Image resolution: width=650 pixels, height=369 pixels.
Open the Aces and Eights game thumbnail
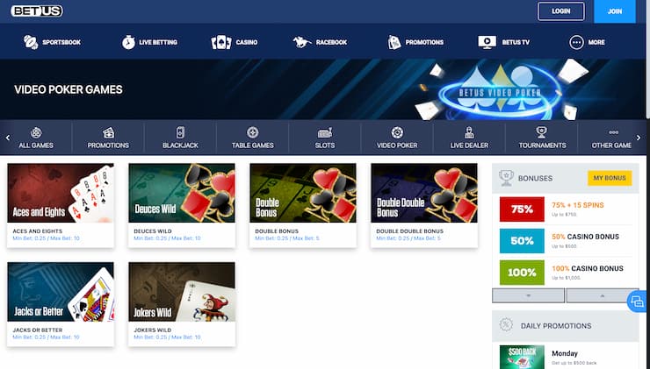tap(61, 193)
